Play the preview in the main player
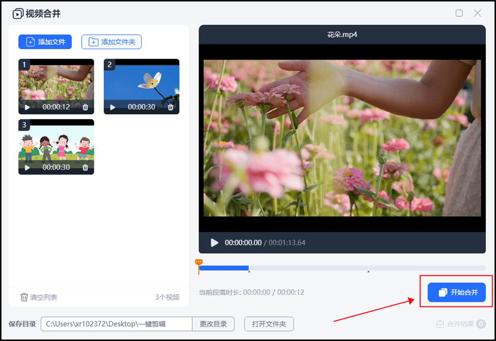496x341 pixels. click(x=214, y=243)
